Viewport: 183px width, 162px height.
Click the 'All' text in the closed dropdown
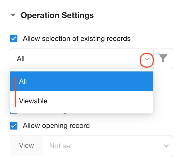click(21, 59)
